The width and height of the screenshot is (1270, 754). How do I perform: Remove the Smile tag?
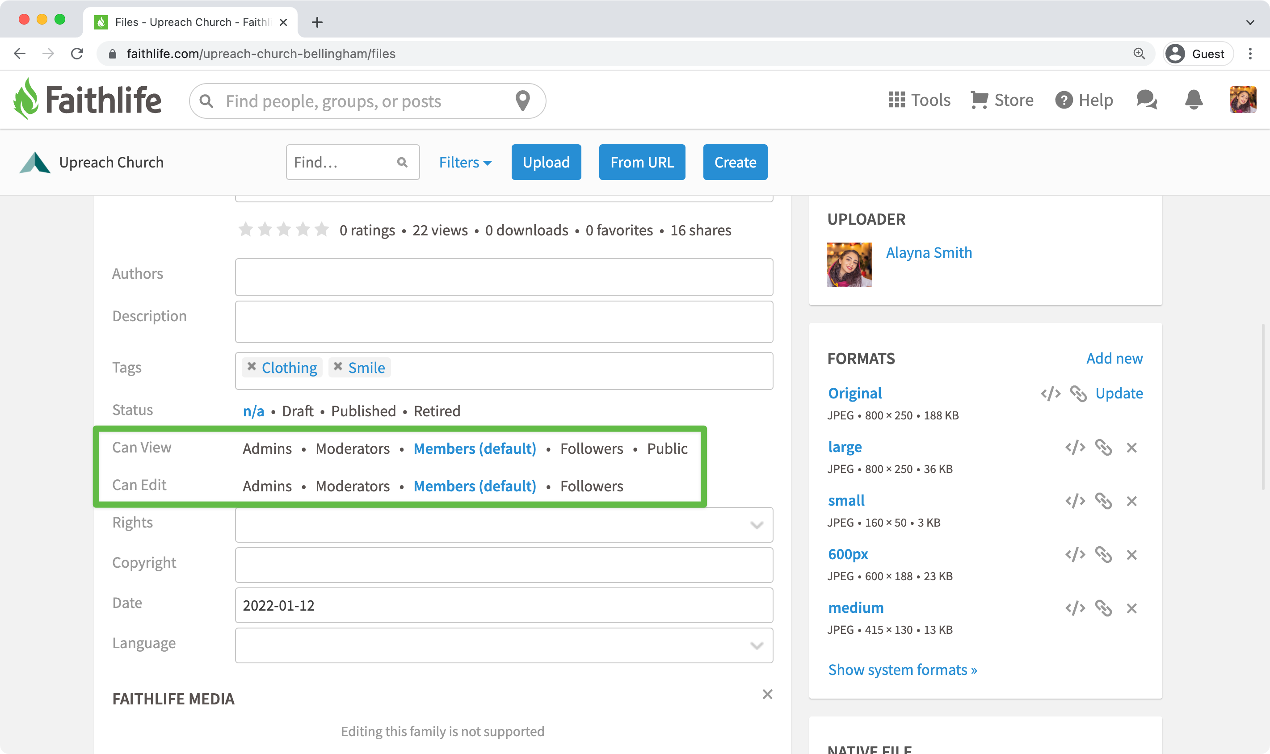[338, 366]
